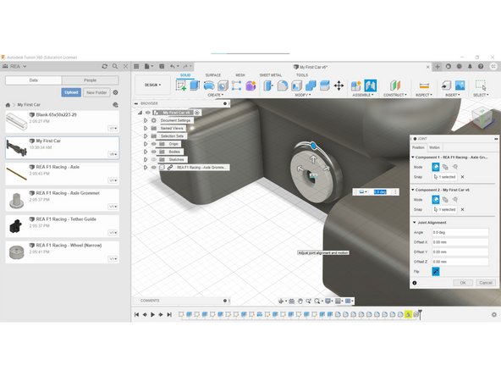Viewport: 501px width, 376px height.
Task: Open the DESIGN workspace dropdown
Action: pyautogui.click(x=152, y=85)
